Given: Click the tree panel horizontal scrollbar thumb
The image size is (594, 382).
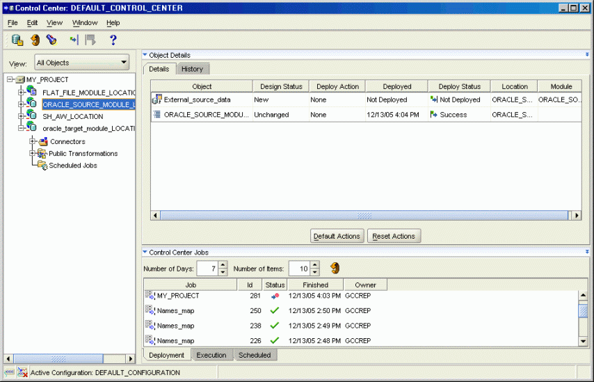Looking at the screenshot, I should 58,358.
